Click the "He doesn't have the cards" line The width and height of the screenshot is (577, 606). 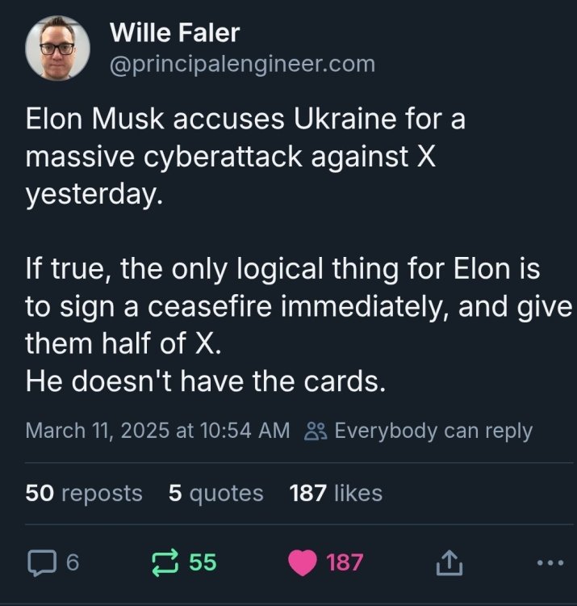206,382
